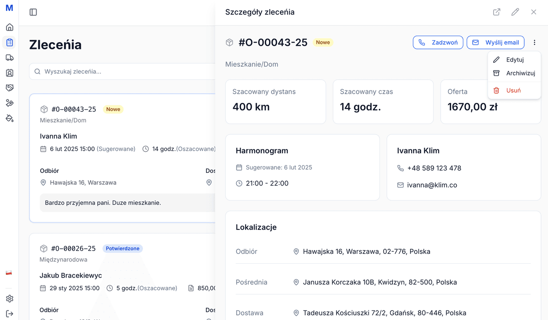This screenshot has width=548, height=320.
Task: Open settings gear in sidebar
Action: click(x=10, y=299)
